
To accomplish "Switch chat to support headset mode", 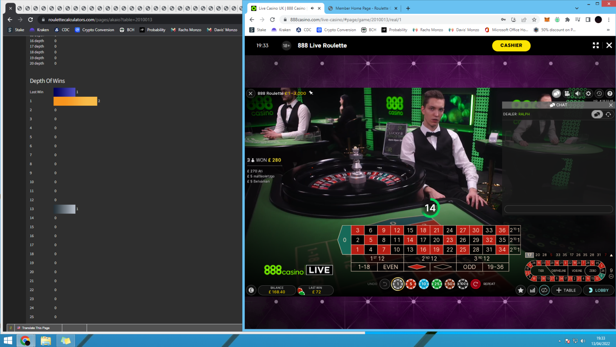I will (x=608, y=114).
